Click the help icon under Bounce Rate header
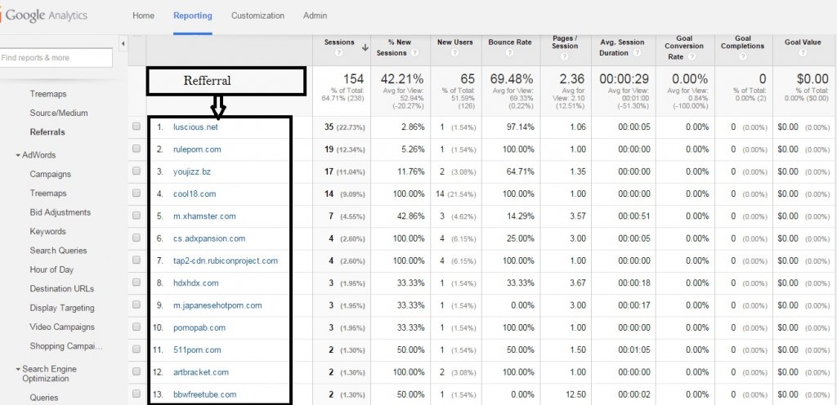 point(510,53)
